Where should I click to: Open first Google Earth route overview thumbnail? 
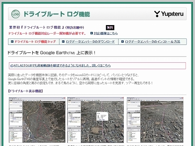click(x=37, y=120)
